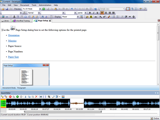Apply superscript formatting
This screenshot has width=160, height=120.
tap(104, 17)
